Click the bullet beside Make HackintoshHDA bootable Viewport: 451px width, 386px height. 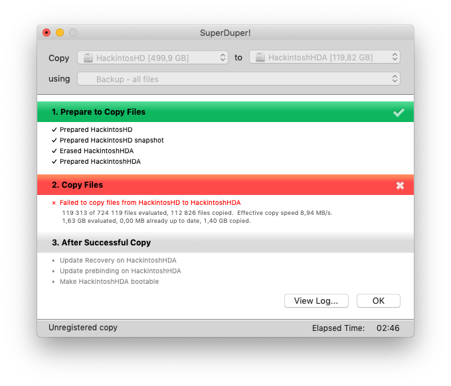[54, 281]
